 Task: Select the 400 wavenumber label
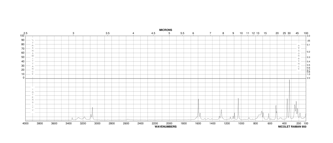point(284,123)
